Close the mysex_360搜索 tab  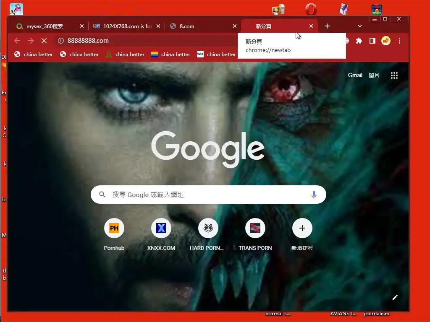click(82, 26)
